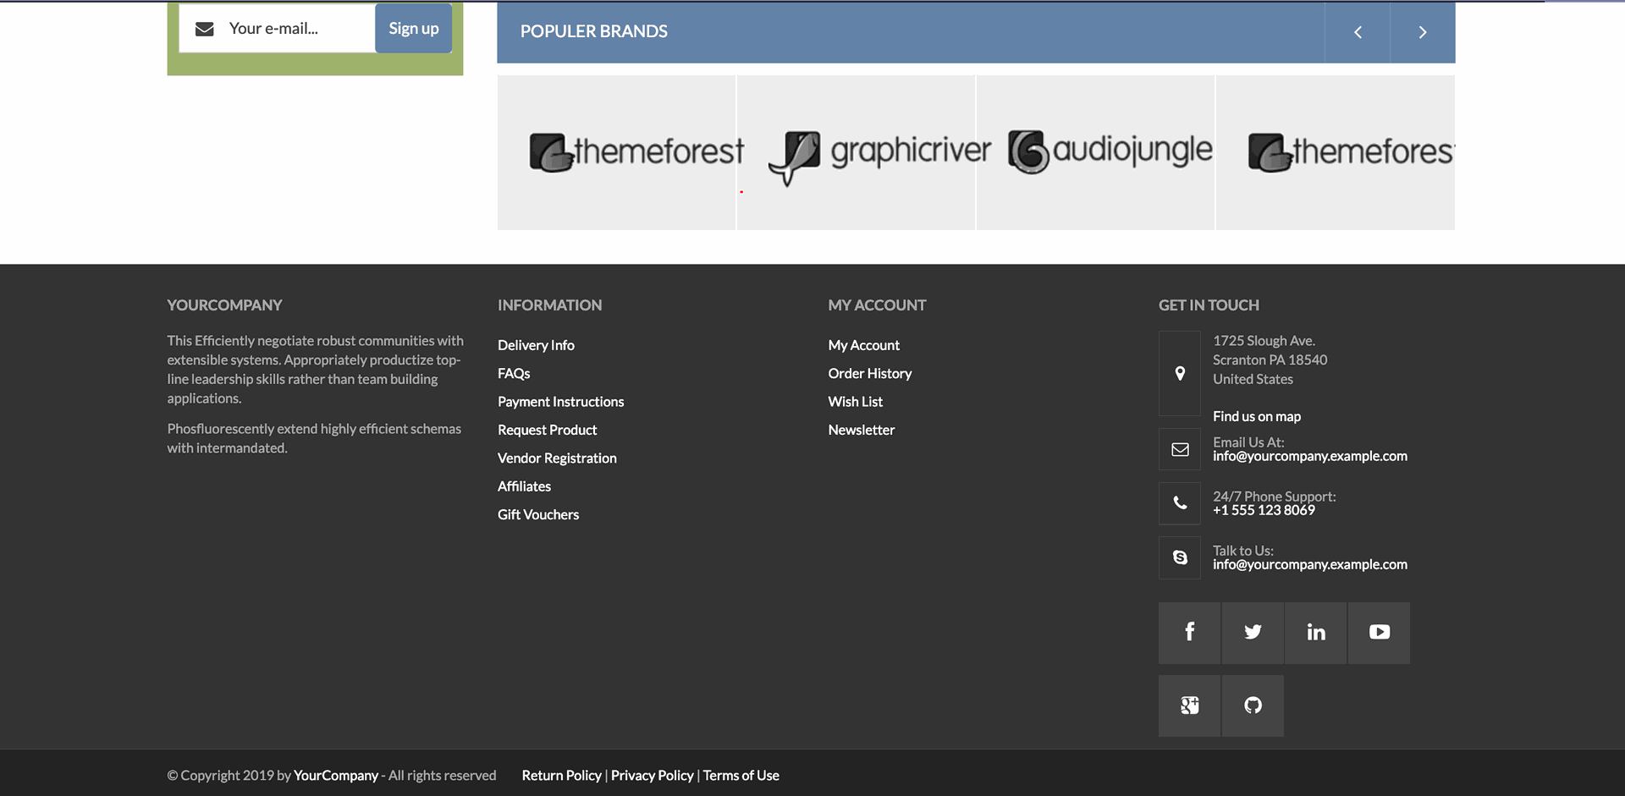This screenshot has height=796, width=1625.
Task: Click the Talk to Us email address
Action: point(1310,564)
